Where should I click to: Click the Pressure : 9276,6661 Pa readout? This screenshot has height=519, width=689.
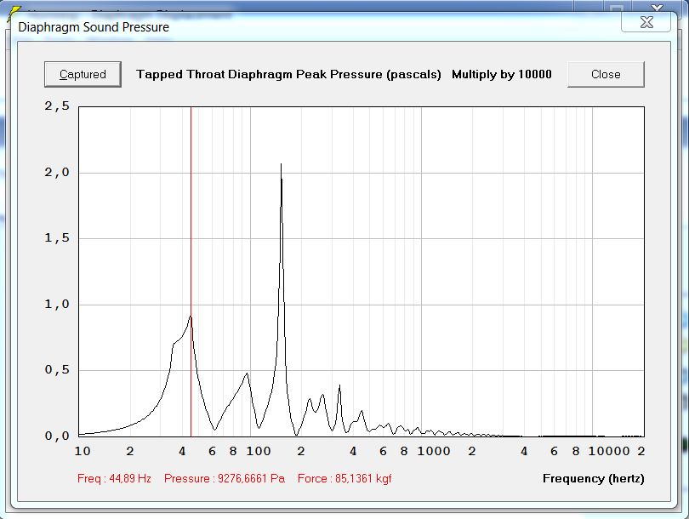(224, 478)
